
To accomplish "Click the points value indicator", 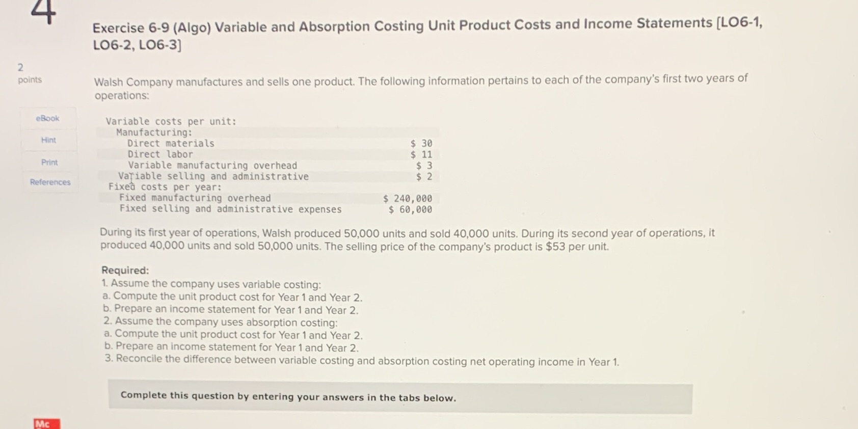I will (29, 74).
